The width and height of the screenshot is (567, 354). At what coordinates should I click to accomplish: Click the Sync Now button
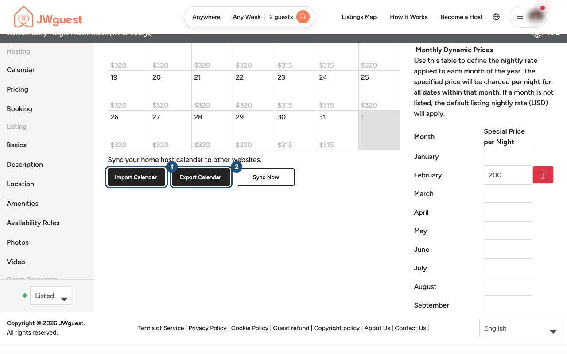pos(266,177)
